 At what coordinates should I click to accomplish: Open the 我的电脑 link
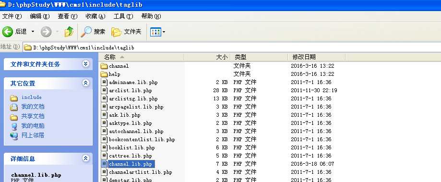pos(33,126)
